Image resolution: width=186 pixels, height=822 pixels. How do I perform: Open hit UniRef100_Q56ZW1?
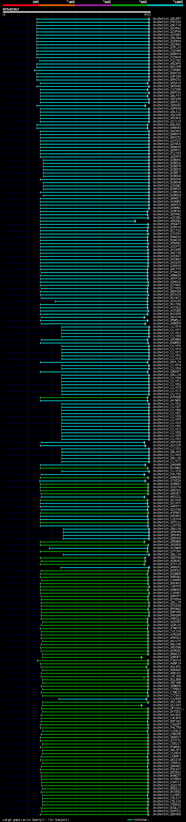click(x=167, y=221)
